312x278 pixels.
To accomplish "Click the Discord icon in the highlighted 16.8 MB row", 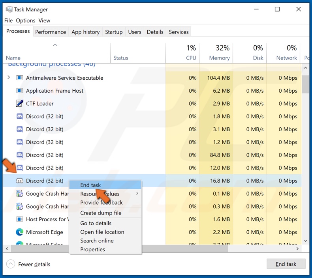I will pyautogui.click(x=19, y=181).
